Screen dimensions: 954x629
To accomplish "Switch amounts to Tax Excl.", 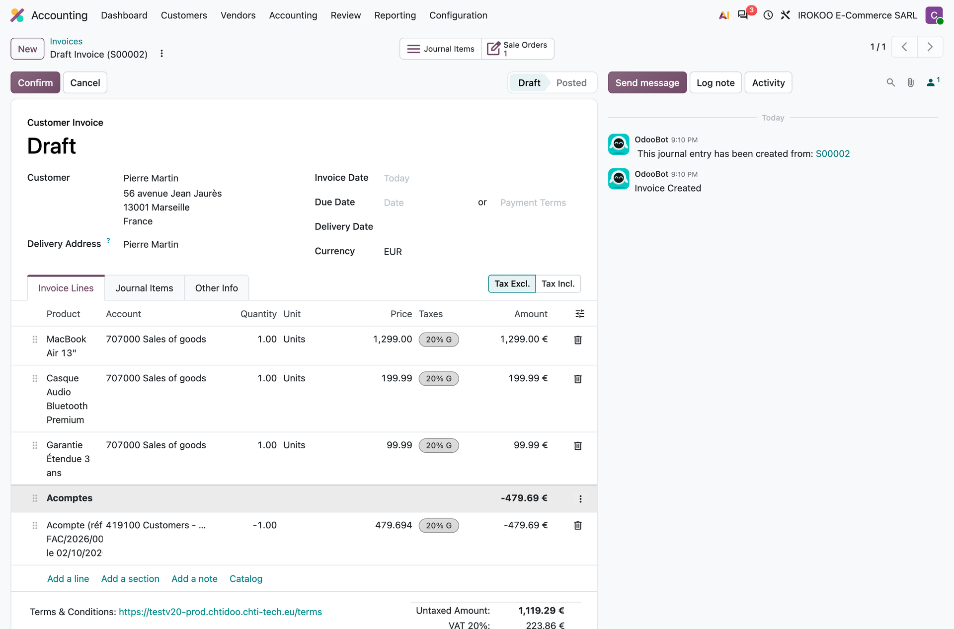I will click(x=512, y=283).
